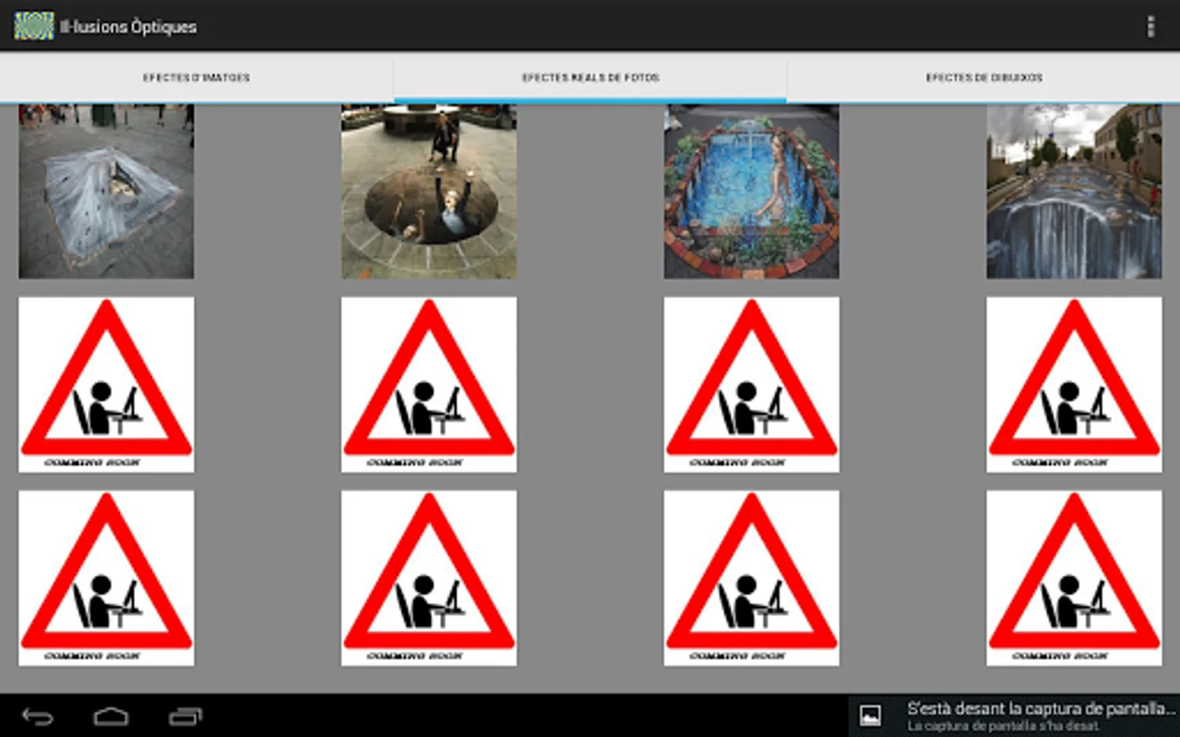Tap first coming soon sign in second row
Viewport: 1180px width, 737px height.
tap(107, 385)
